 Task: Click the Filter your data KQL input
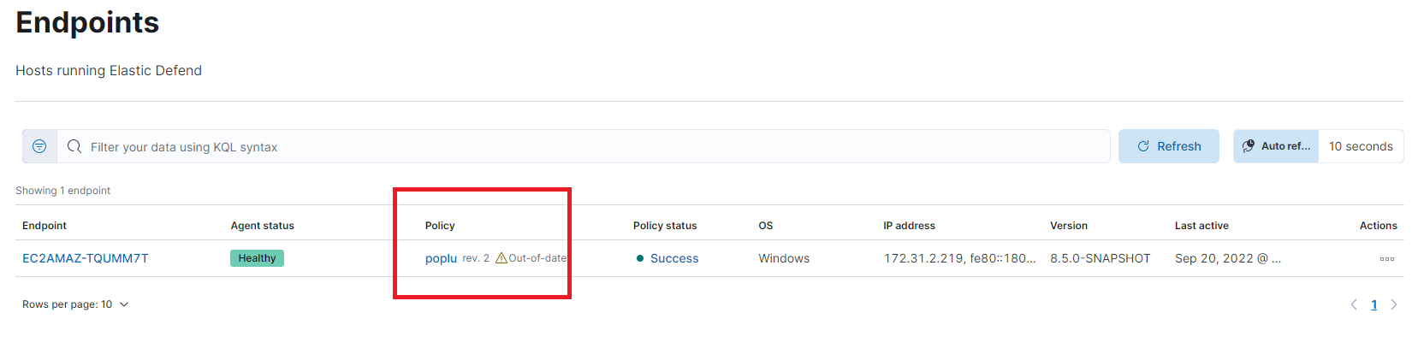(584, 146)
